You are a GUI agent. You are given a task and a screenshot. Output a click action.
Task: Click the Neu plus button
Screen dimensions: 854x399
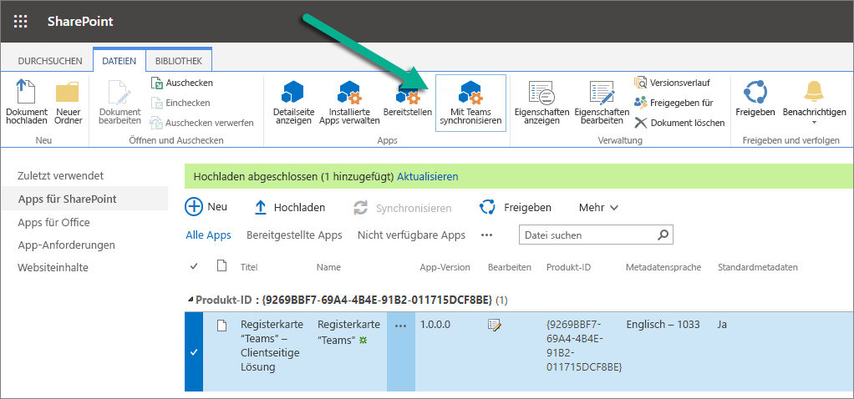pos(206,207)
